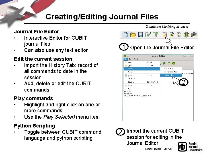The image size is (205, 154).
Task: Choose Exit in the File menu
Action: (x=142, y=89)
